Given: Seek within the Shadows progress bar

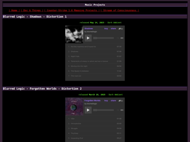Looking at the screenshot, I should click(x=103, y=38).
